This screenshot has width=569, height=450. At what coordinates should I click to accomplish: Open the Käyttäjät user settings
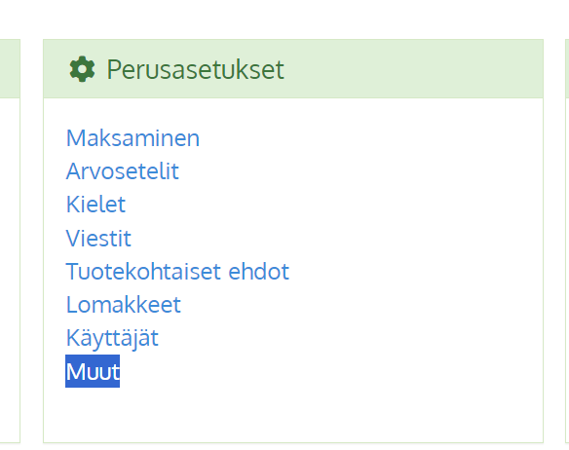pos(112,338)
